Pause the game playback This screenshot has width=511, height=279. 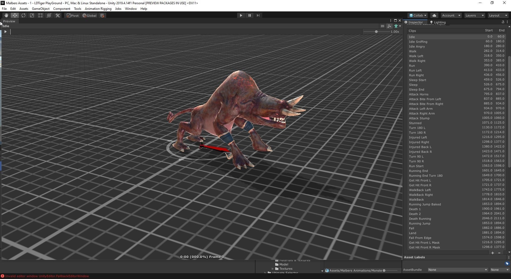click(249, 15)
